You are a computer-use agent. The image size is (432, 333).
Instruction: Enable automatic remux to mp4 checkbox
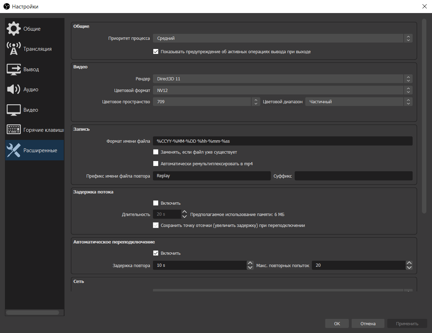[x=156, y=164]
